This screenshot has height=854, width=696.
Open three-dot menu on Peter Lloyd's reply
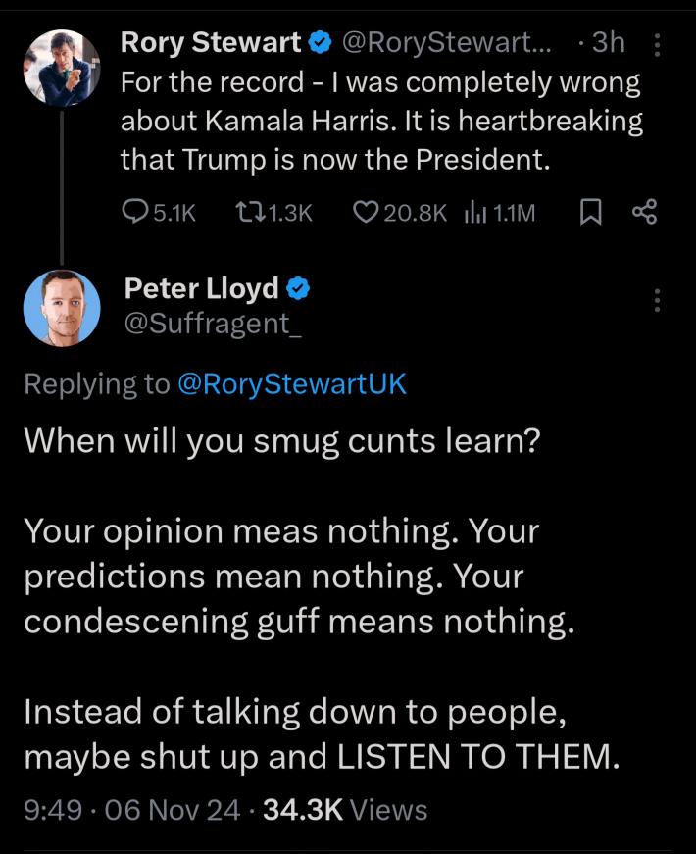click(x=657, y=300)
